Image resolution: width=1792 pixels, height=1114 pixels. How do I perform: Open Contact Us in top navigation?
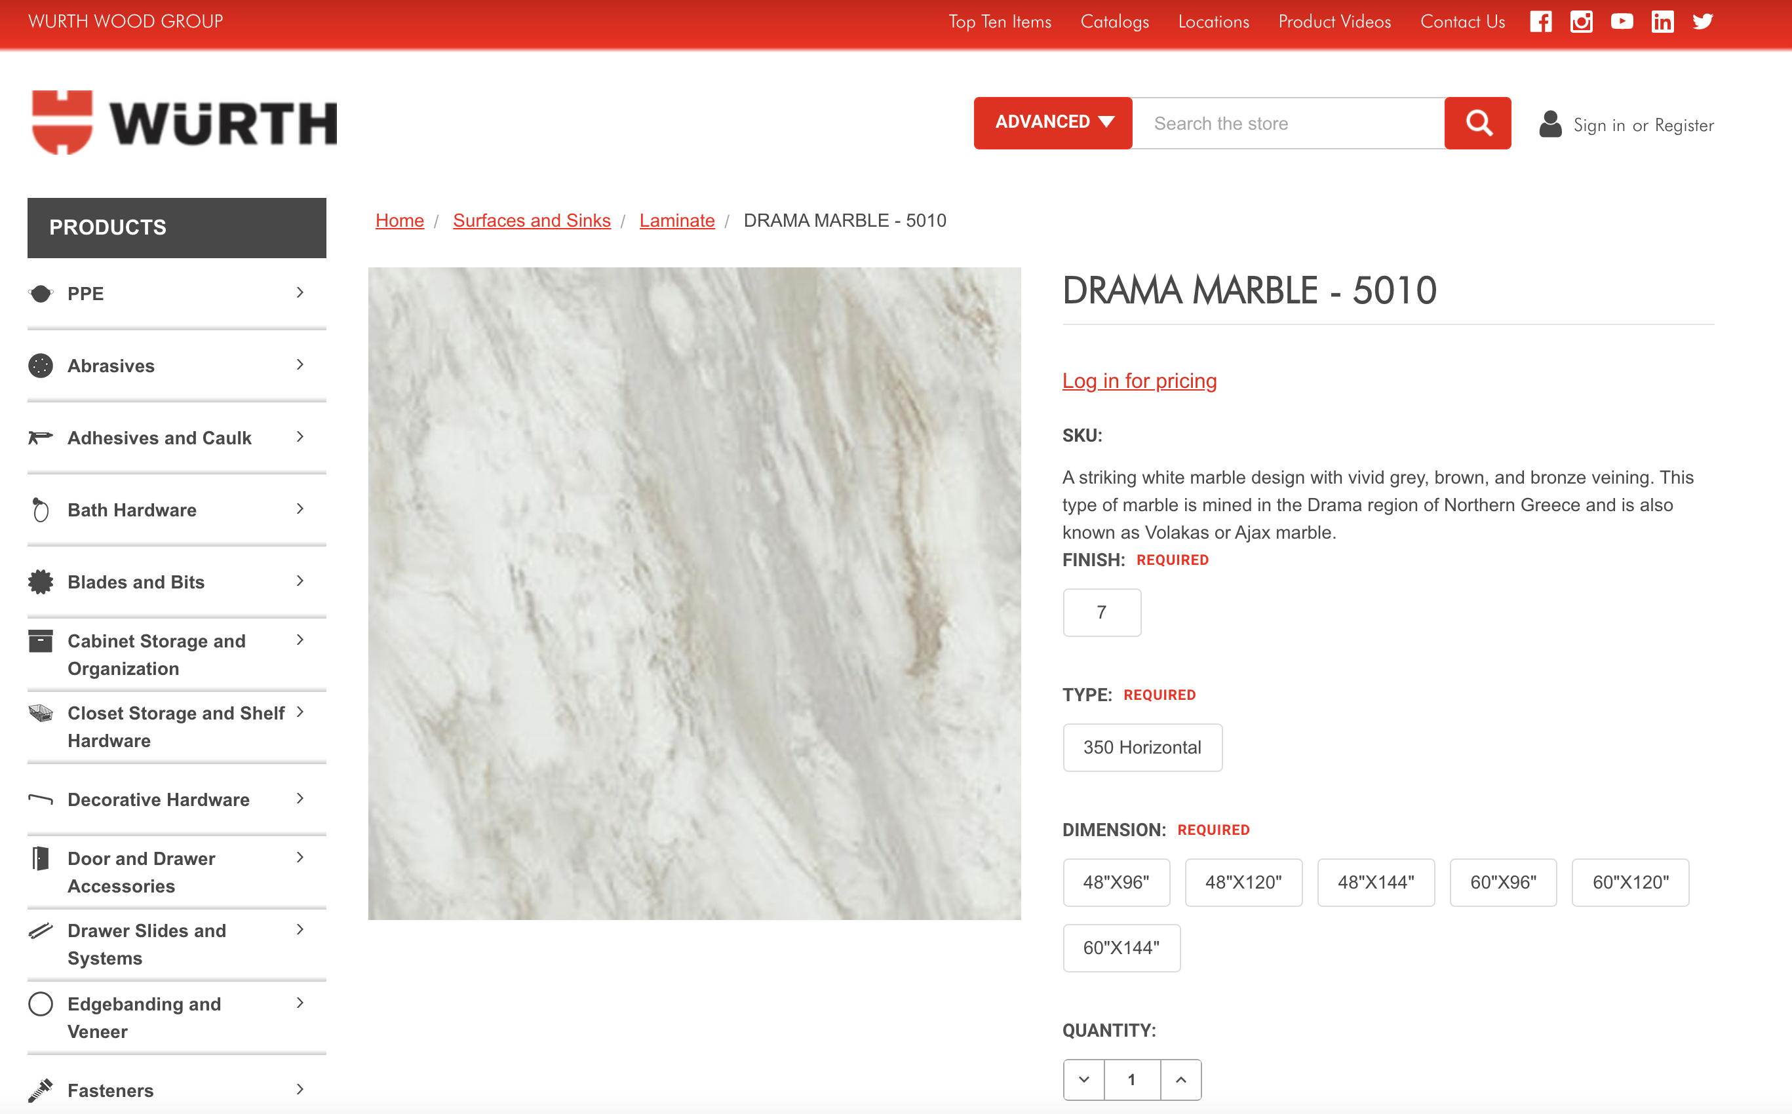(1462, 22)
